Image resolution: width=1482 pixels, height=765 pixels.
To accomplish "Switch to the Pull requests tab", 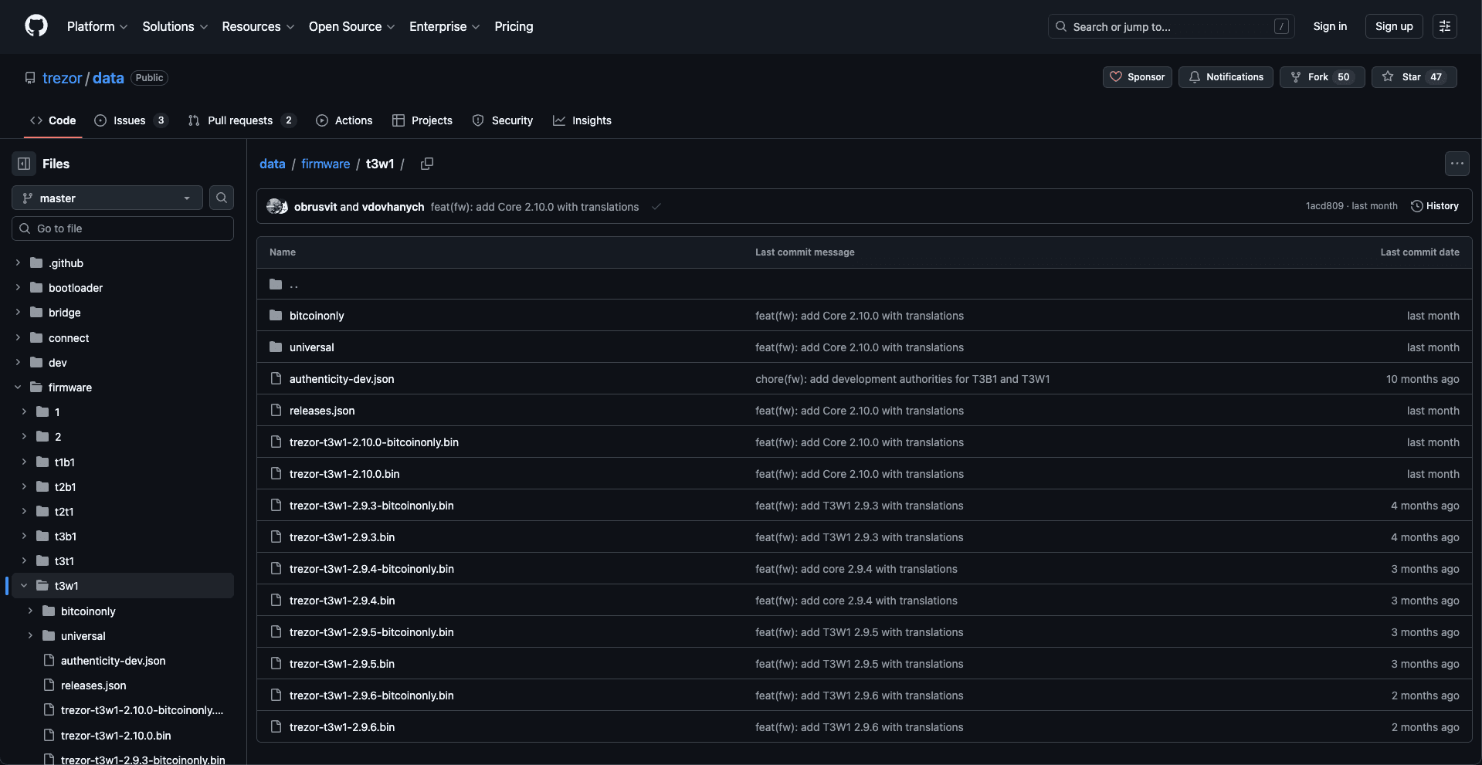I will [x=240, y=120].
